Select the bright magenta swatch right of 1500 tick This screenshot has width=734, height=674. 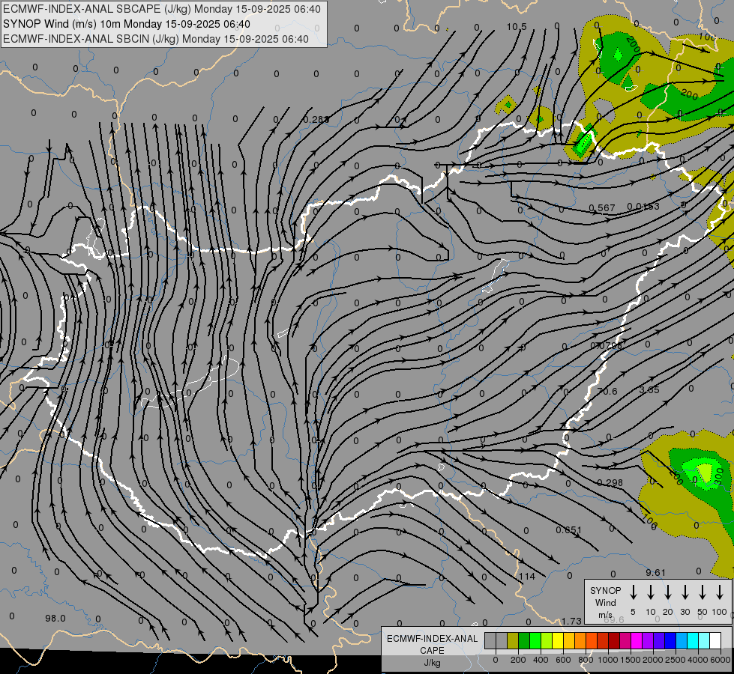click(x=637, y=641)
